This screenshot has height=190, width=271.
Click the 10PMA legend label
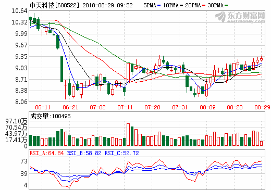171,5
